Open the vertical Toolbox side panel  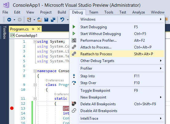click(4, 32)
